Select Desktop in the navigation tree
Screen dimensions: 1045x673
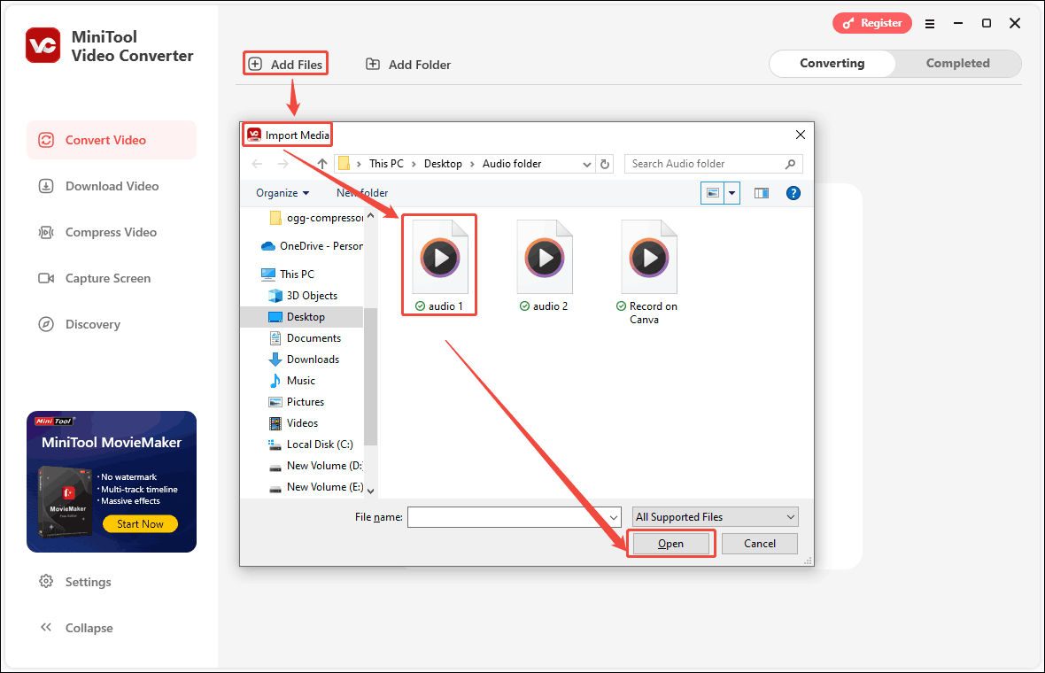coord(302,317)
